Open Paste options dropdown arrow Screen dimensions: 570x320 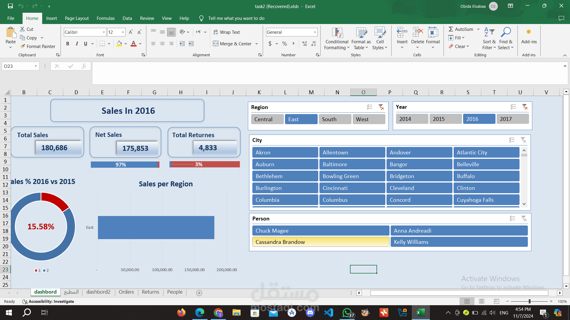[10, 47]
